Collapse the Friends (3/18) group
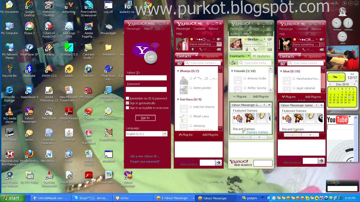360x202 pixels. coord(232,71)
